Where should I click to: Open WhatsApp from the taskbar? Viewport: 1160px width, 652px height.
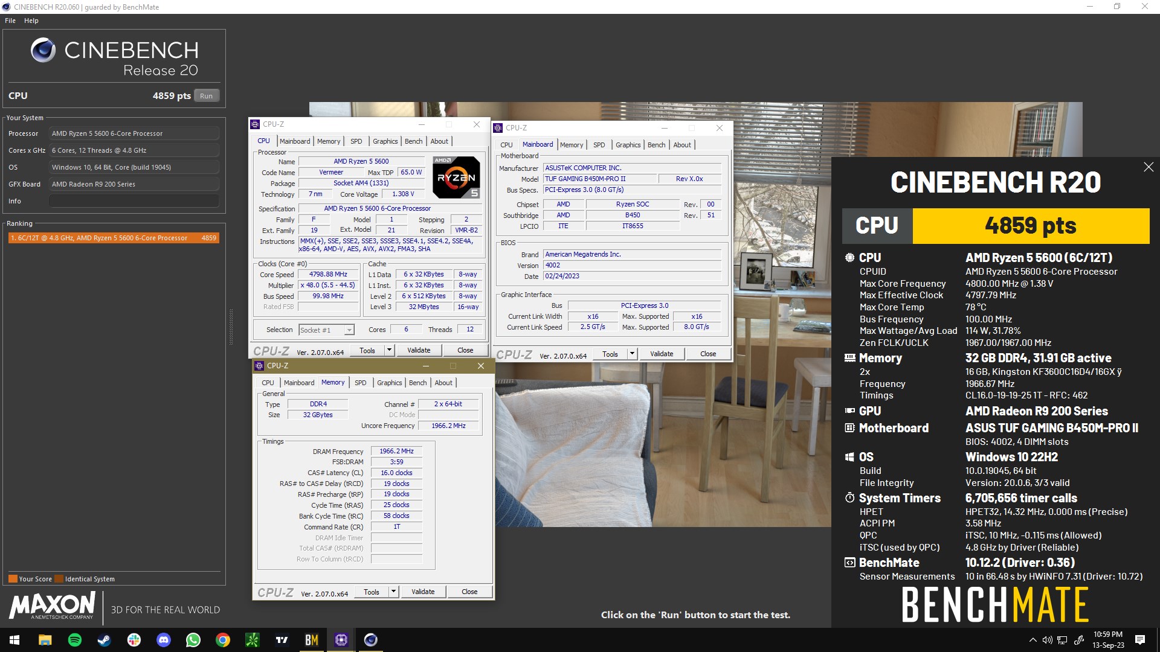click(x=193, y=640)
